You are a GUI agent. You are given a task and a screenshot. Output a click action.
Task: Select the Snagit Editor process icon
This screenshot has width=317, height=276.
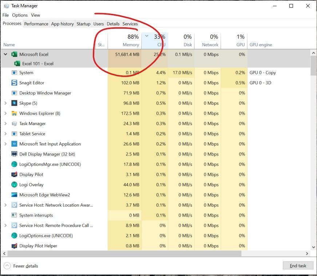13,83
